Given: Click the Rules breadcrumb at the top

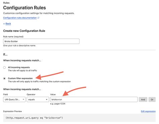Looking at the screenshot, I should [x=6, y=3].
